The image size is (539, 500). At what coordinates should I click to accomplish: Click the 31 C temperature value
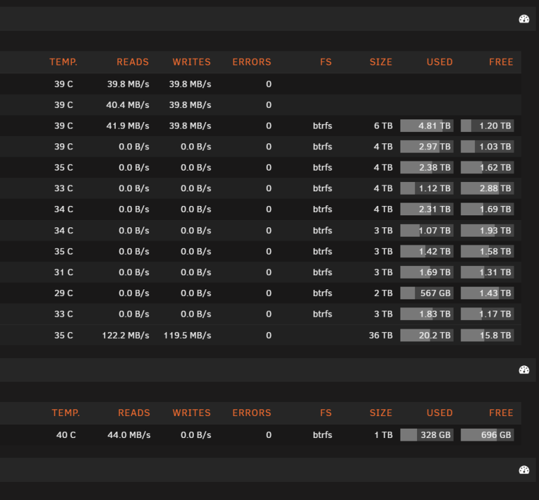[x=63, y=273]
